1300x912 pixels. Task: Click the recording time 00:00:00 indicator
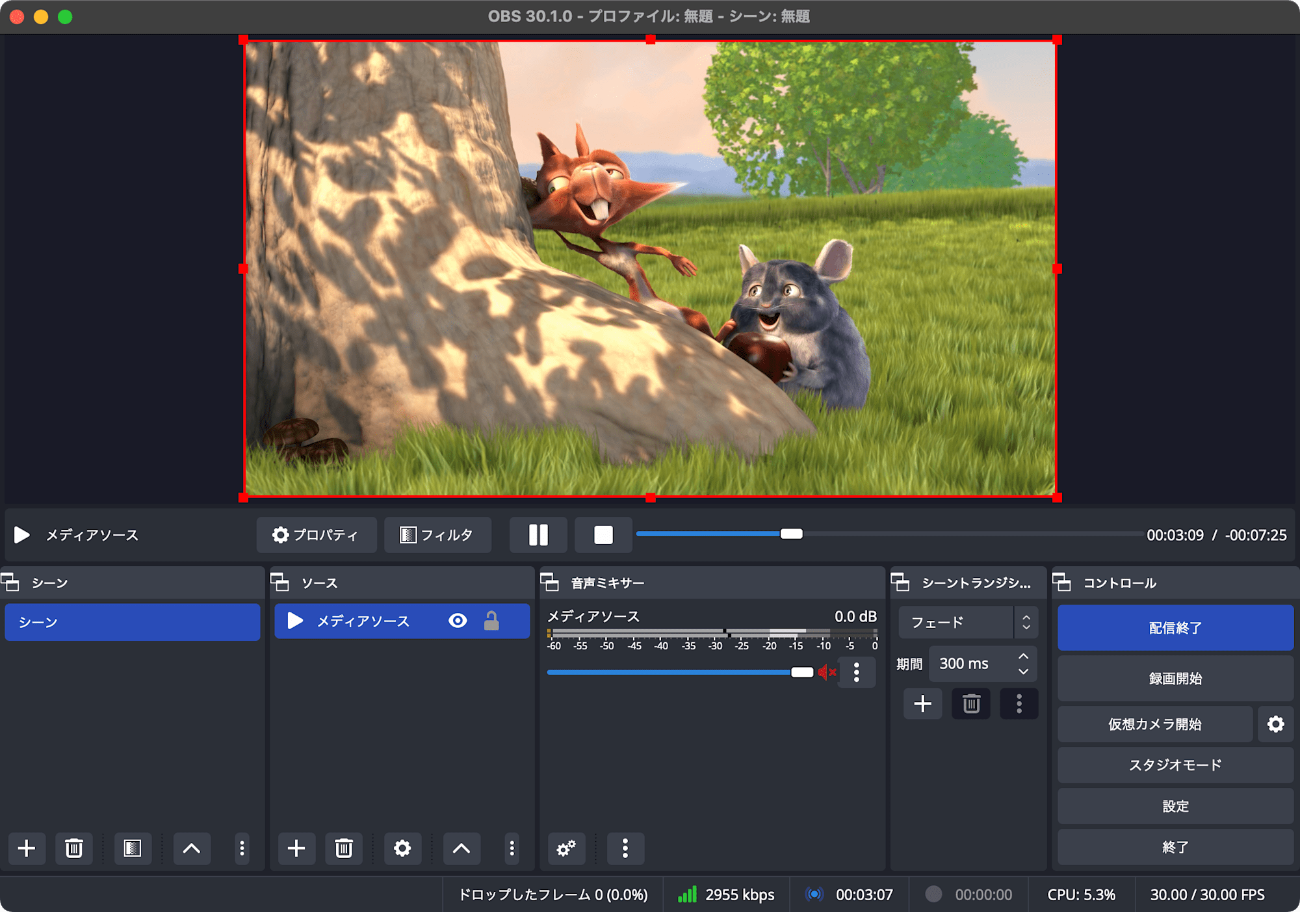983,895
